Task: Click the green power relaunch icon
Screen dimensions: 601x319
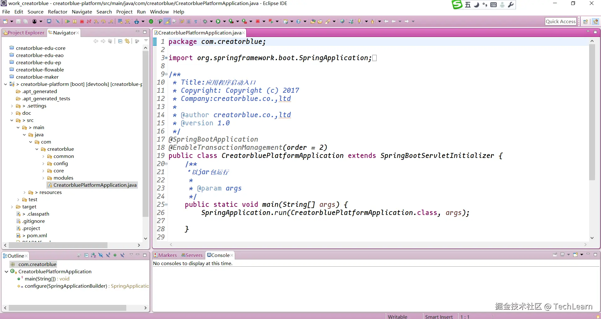Action: 151,21
